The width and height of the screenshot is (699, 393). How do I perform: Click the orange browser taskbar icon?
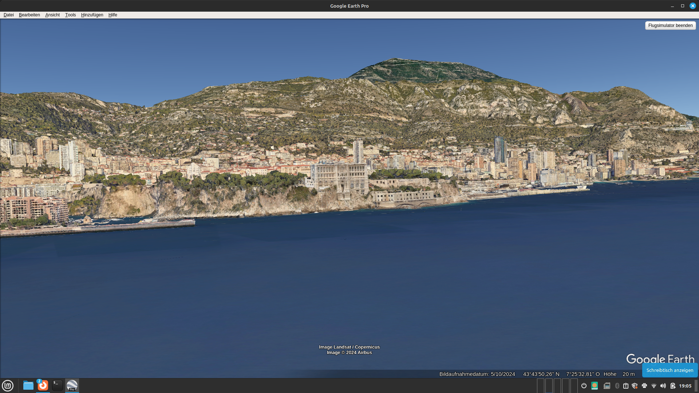(43, 385)
